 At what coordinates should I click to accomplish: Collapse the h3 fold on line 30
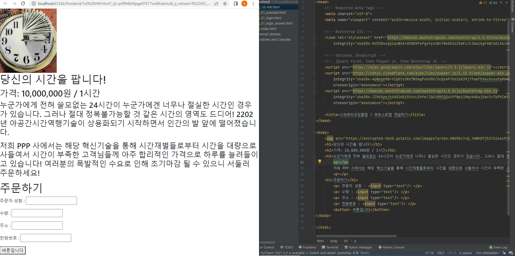coord(314,156)
